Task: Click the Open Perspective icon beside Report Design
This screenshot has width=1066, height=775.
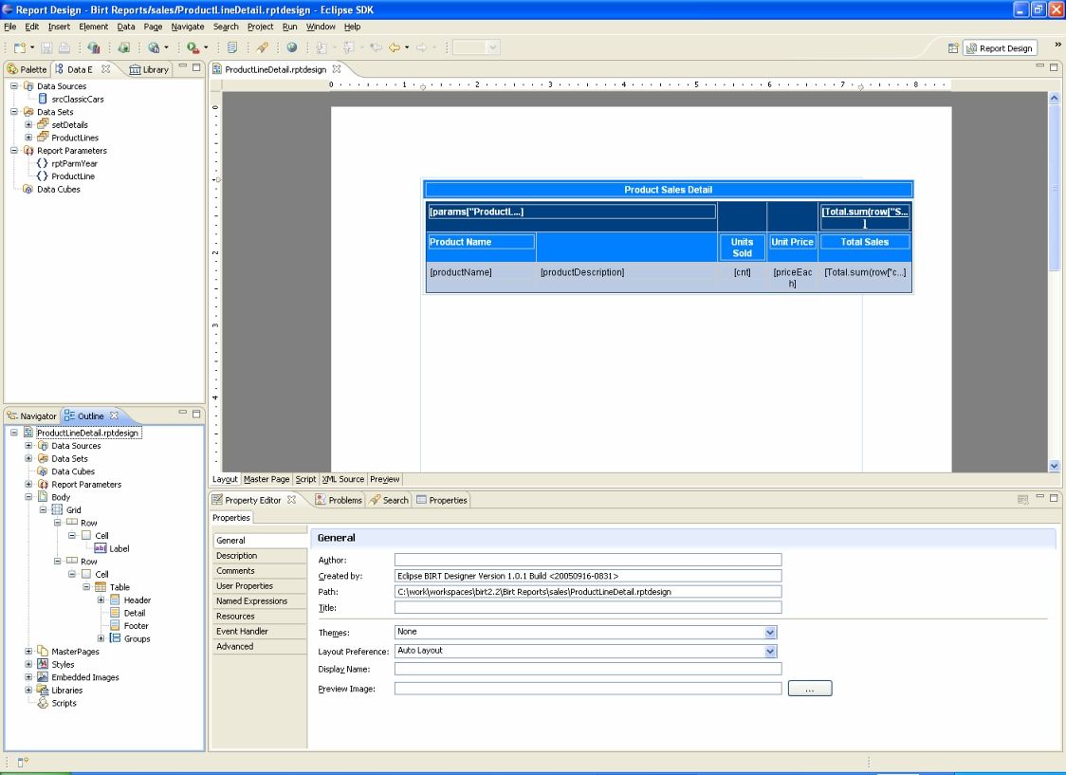Action: tap(953, 48)
